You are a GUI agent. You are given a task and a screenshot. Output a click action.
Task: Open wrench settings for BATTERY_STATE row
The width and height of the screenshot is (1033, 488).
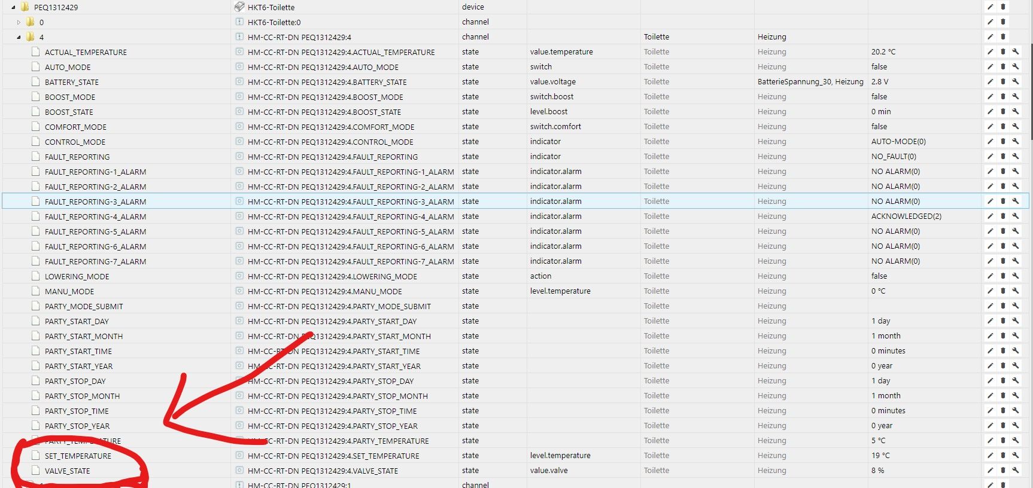click(1016, 82)
